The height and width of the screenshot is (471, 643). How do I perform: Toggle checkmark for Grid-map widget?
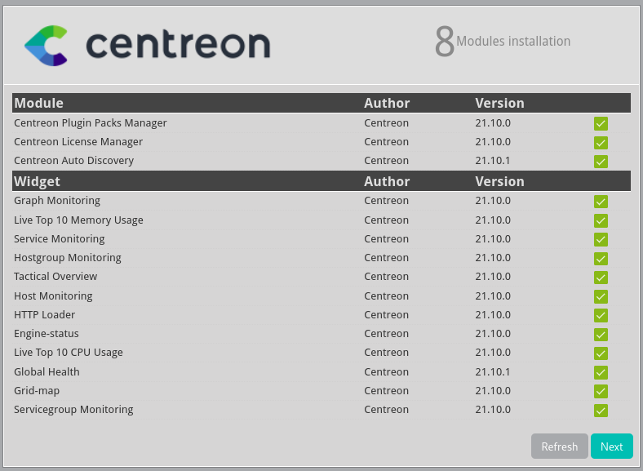pos(601,391)
